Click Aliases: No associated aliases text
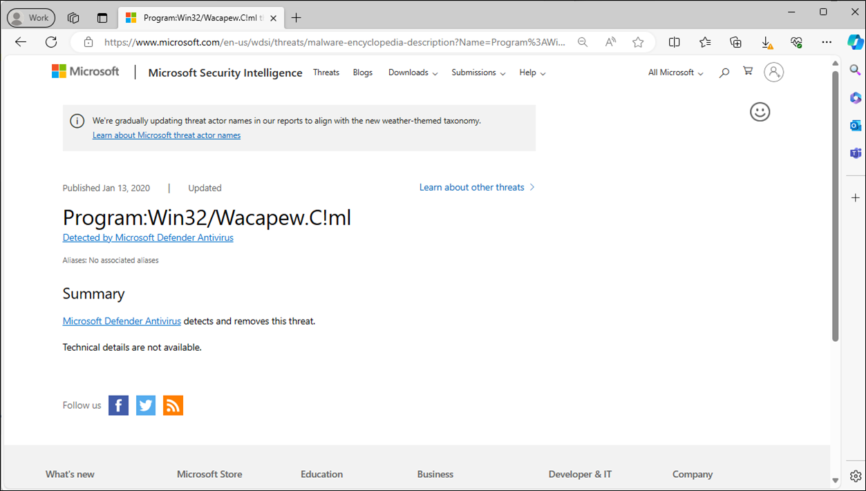 tap(111, 260)
